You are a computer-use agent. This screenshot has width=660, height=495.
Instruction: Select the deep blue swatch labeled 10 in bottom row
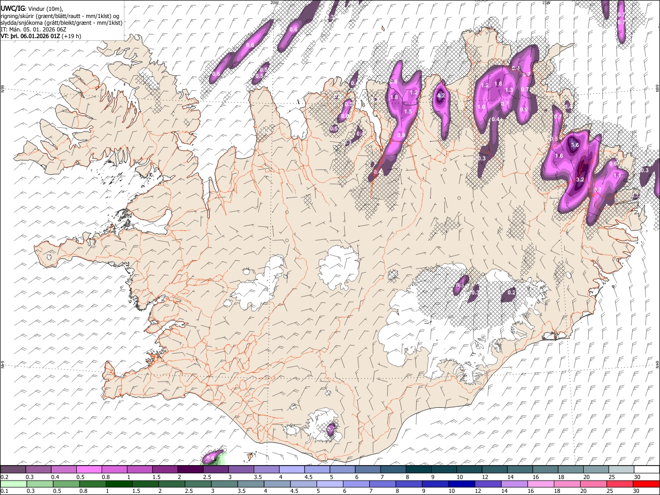pos(461,484)
